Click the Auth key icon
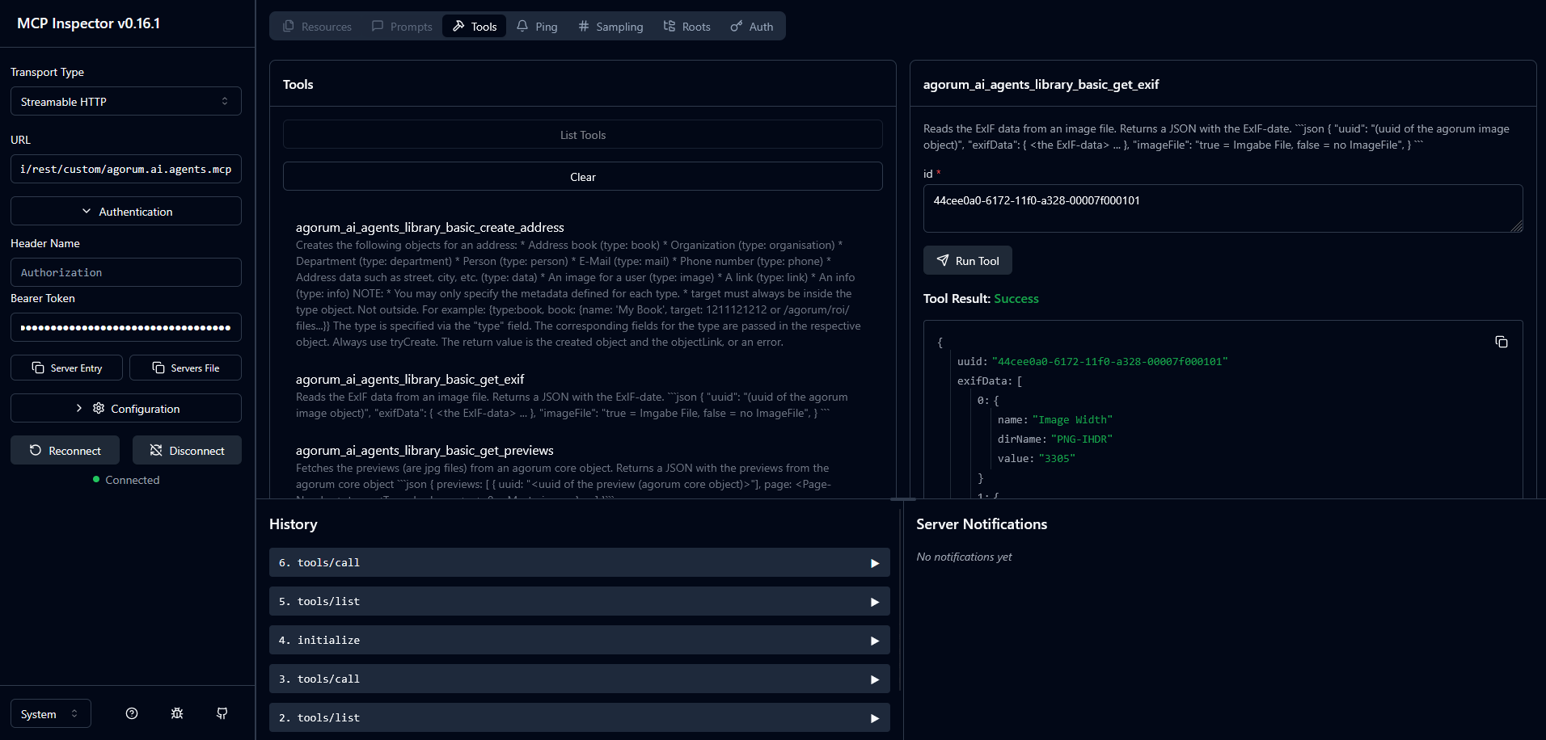The height and width of the screenshot is (740, 1546). (737, 26)
